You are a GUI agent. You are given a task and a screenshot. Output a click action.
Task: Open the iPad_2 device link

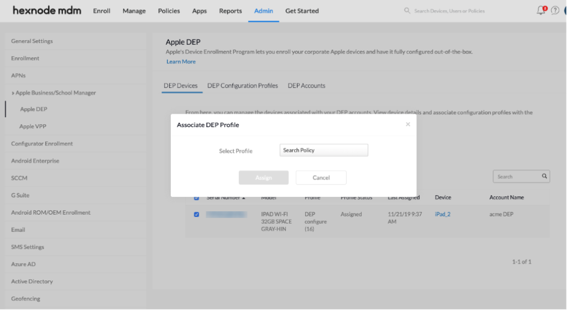(x=443, y=214)
